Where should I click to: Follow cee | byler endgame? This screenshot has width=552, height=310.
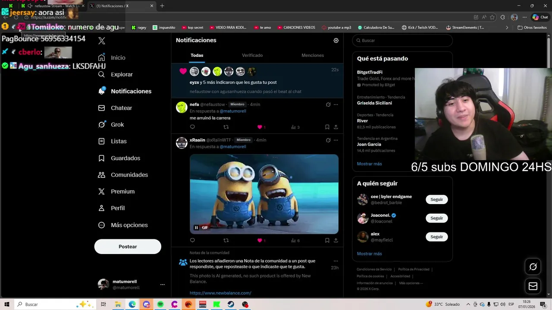click(436, 200)
